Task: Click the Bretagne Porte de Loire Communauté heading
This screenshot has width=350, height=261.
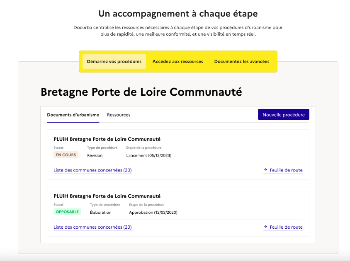Action: (141, 92)
